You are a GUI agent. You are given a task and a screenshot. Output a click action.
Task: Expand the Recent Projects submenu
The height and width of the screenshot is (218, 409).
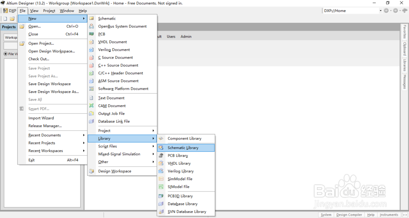(52, 143)
